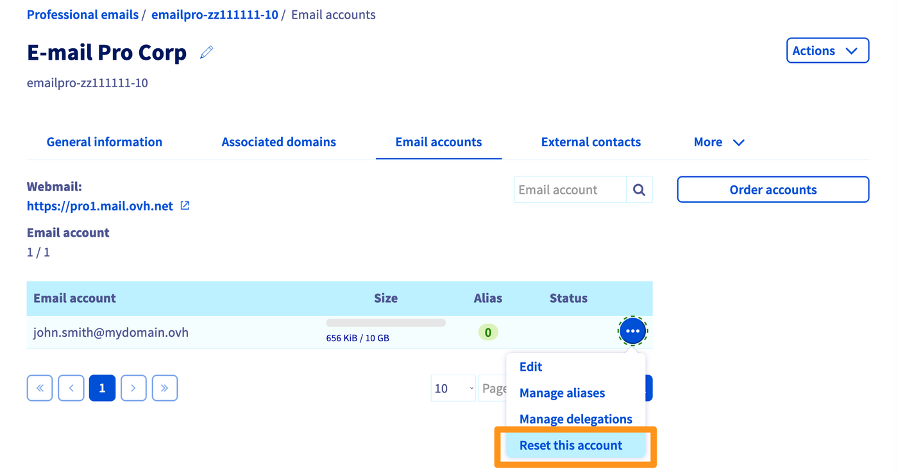Open the pro1.mail.ovh.net webmail link
The image size is (898, 474).
pyautogui.click(x=100, y=206)
